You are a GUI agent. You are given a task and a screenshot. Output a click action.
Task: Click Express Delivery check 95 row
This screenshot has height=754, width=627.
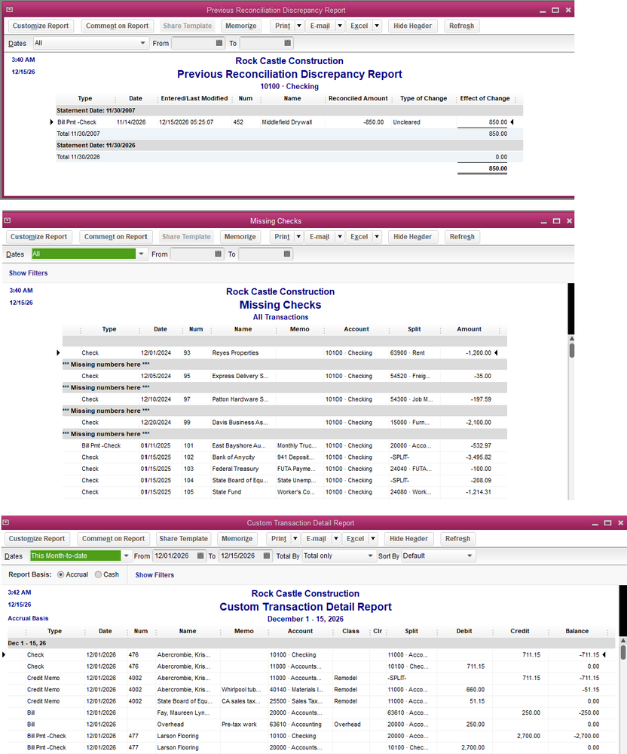[284, 376]
